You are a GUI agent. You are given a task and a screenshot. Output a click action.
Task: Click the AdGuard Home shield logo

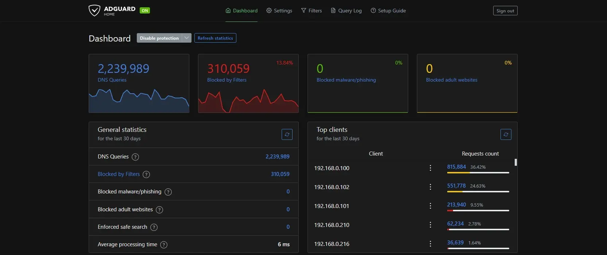pyautogui.click(x=94, y=11)
